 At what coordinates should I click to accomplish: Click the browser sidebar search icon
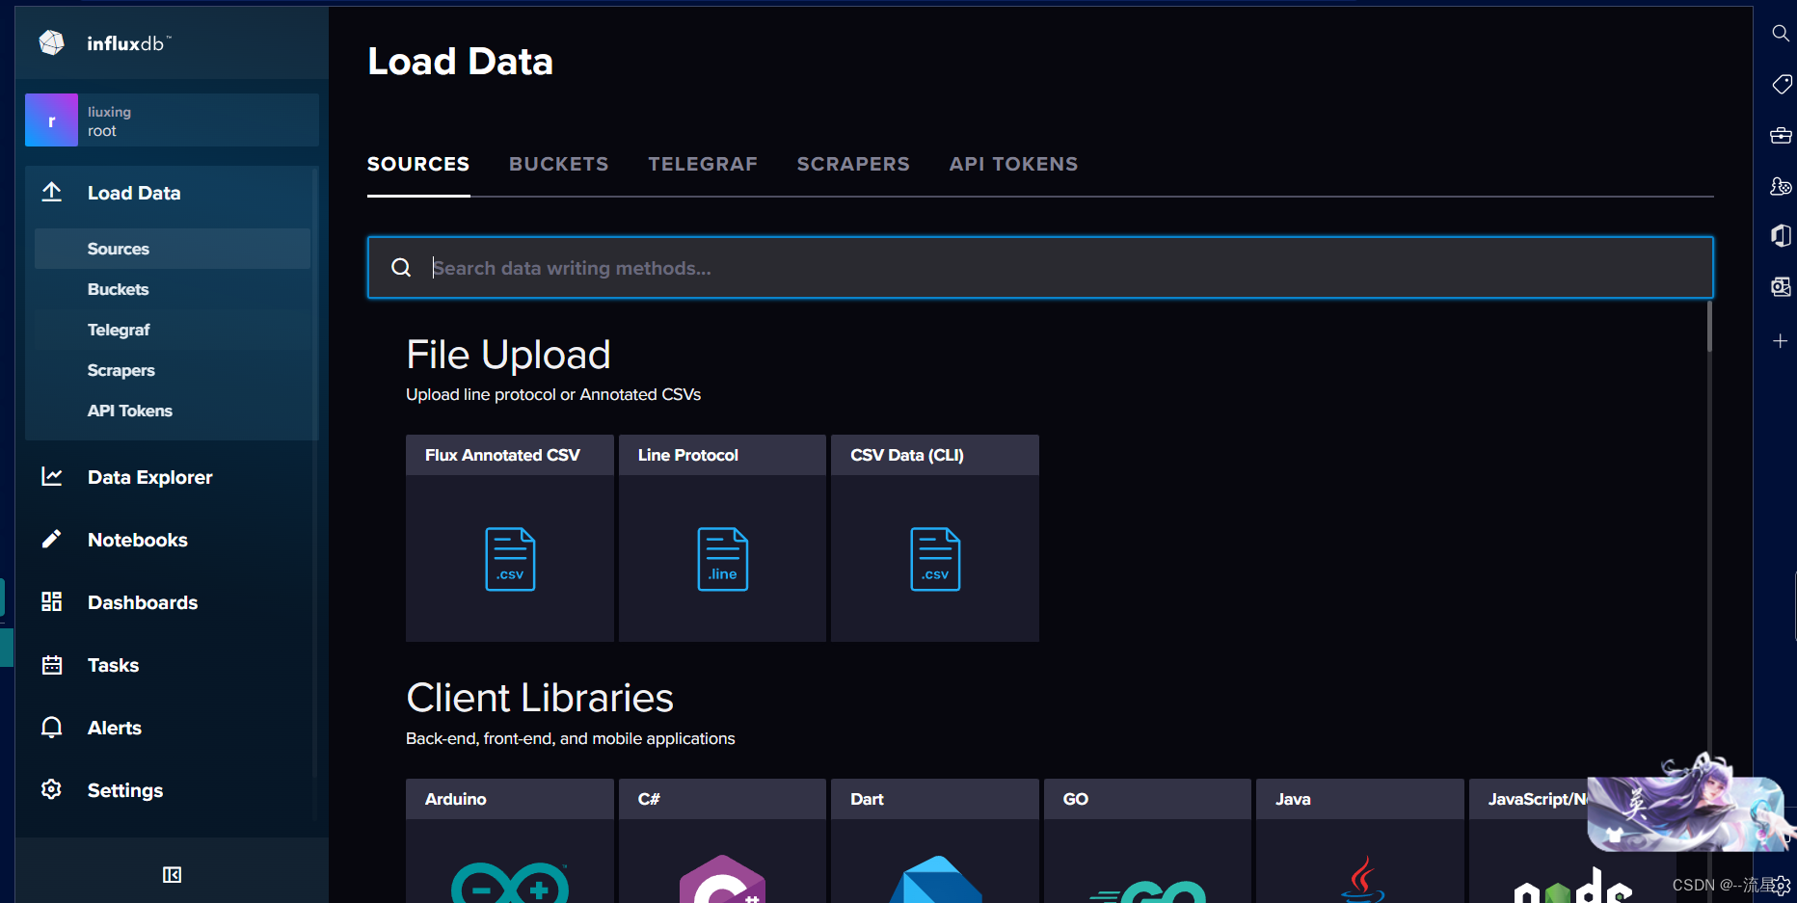click(x=1781, y=34)
